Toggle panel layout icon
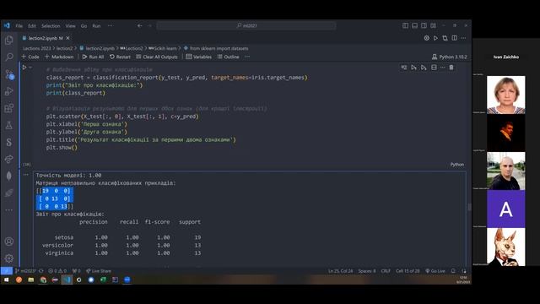This screenshot has height=304, width=540. point(414,25)
